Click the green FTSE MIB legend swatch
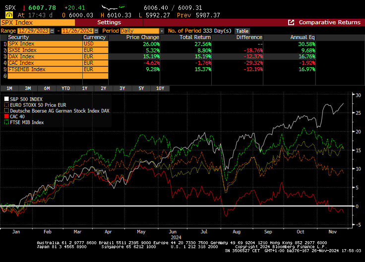This screenshot has width=365, height=262. (6, 122)
